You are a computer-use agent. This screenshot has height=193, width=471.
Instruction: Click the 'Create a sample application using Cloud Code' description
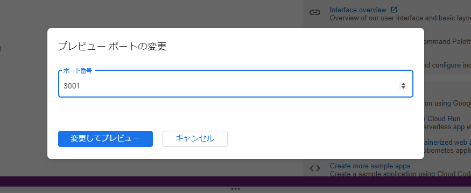[400, 174]
